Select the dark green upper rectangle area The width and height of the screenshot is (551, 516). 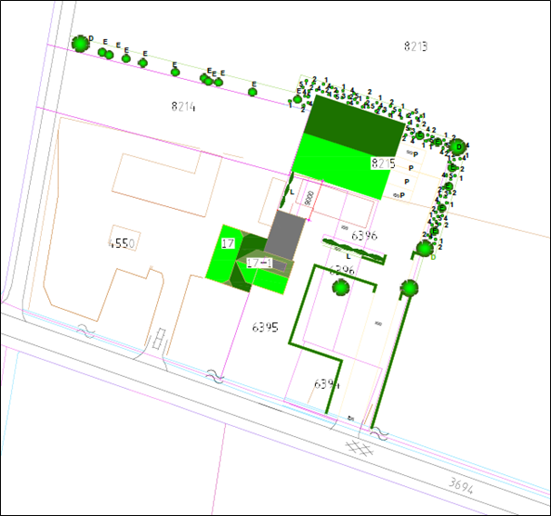click(x=354, y=125)
